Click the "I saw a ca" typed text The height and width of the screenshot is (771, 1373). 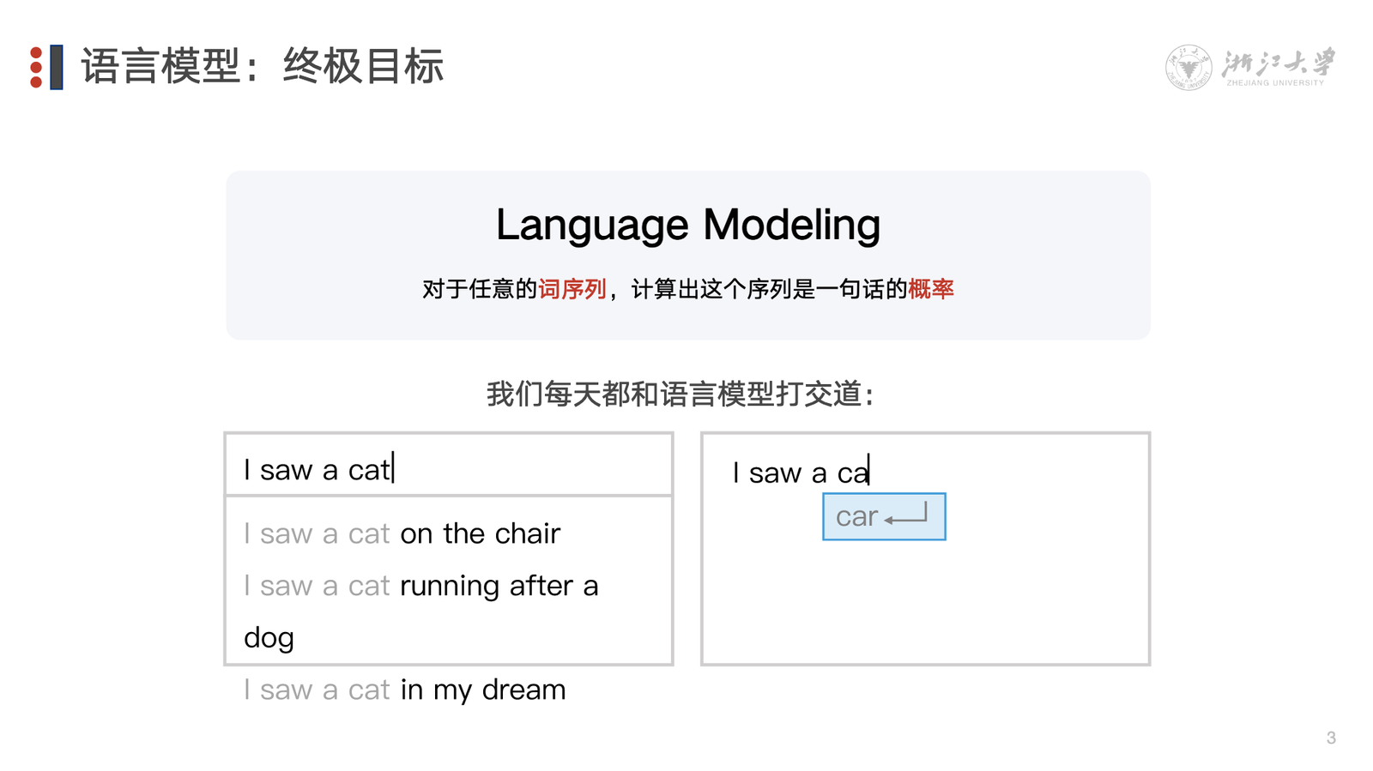[x=800, y=473]
